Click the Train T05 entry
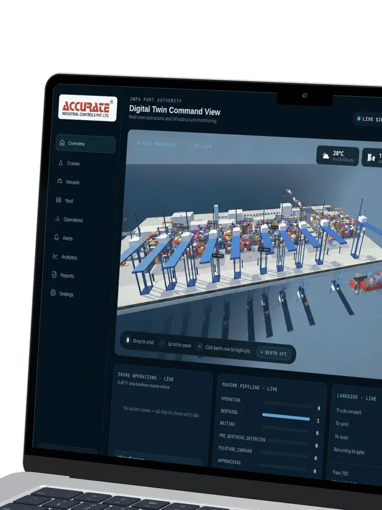 (340, 473)
